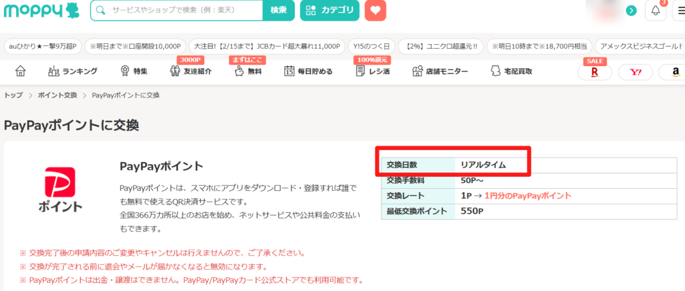Open the アメックスビジネスゴールド promo chip

click(640, 46)
